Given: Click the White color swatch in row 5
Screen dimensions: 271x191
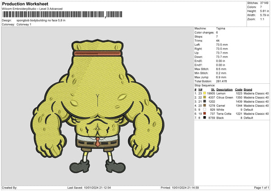Looking at the screenshot, I should coord(205,109).
